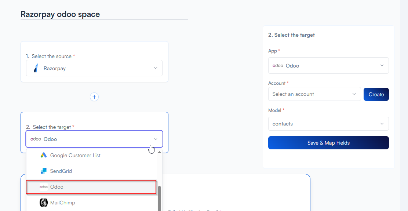Collapse the Odoo target dropdown chevron
This screenshot has height=211, width=408.
(156, 139)
